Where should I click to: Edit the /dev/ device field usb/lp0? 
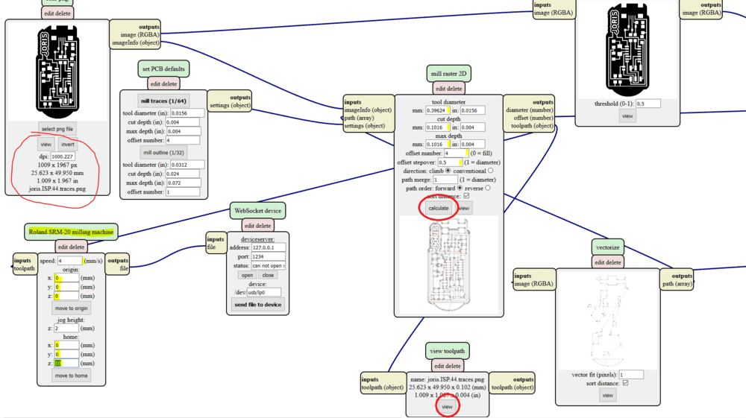263,293
